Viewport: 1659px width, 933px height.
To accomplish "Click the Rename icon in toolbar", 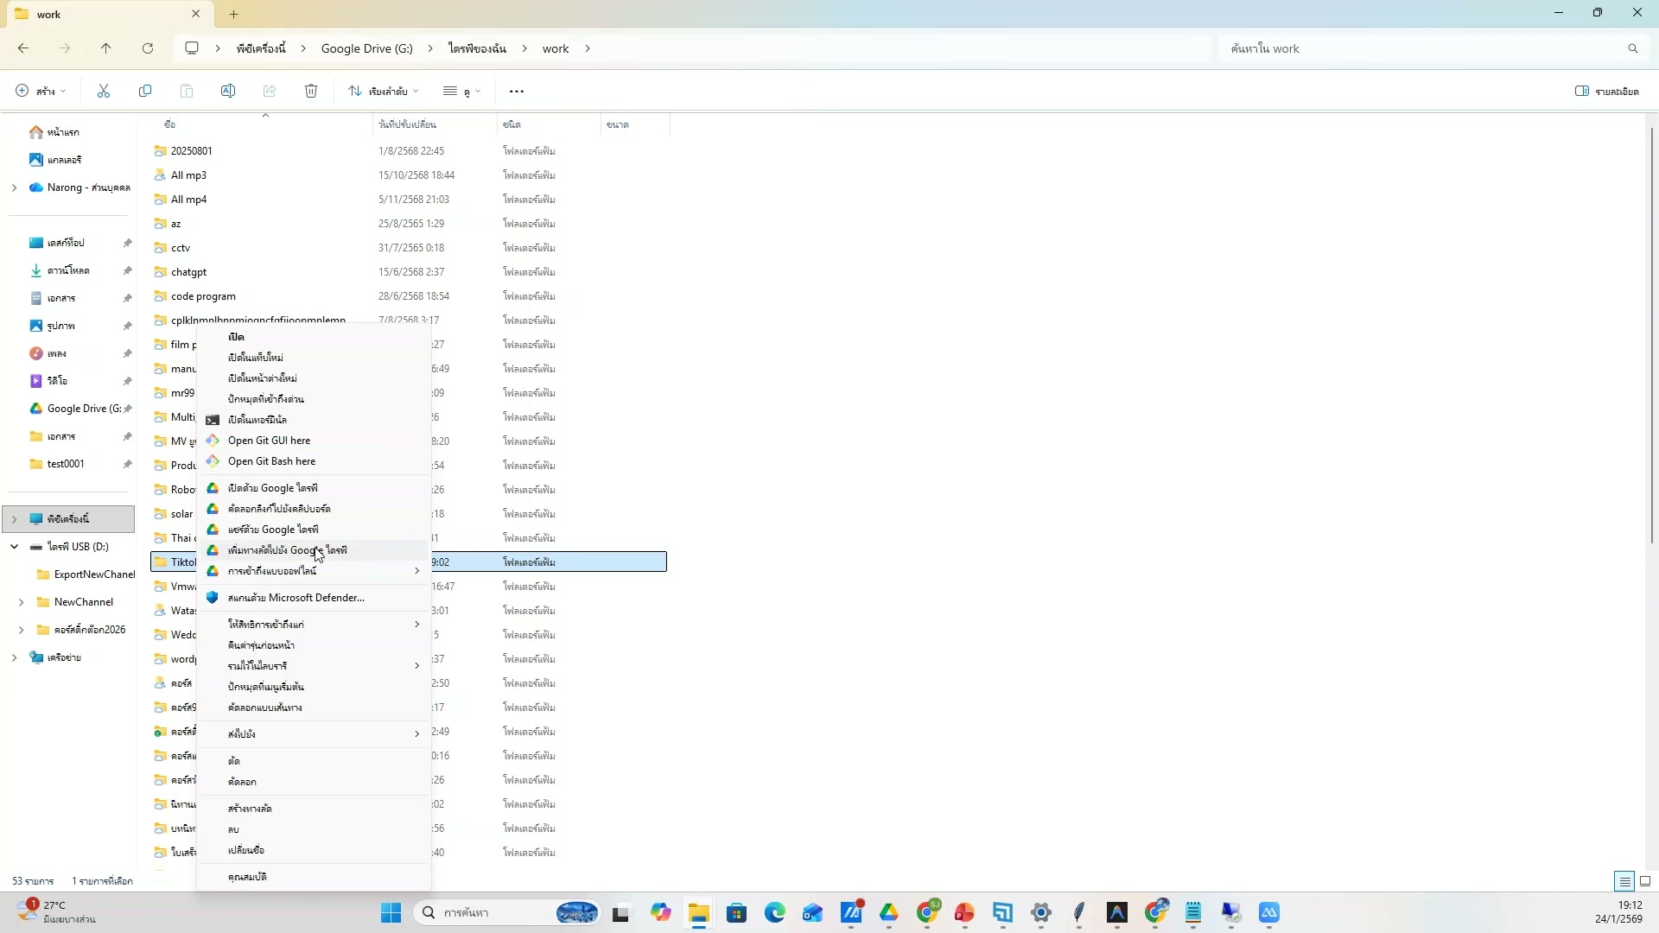I will click(x=228, y=92).
